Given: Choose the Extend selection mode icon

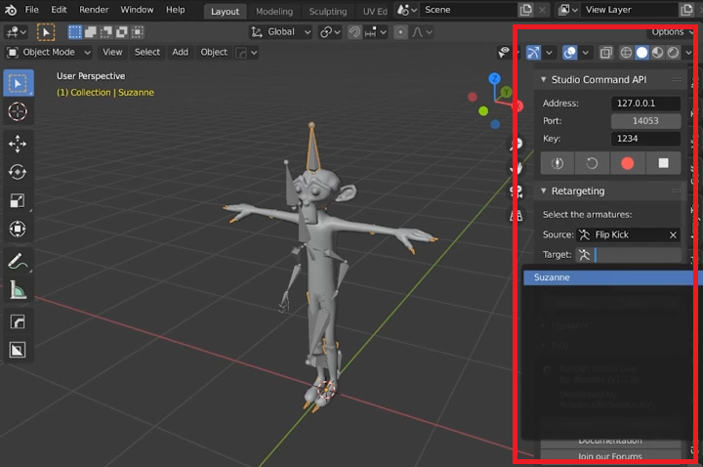Looking at the screenshot, I should (91, 32).
